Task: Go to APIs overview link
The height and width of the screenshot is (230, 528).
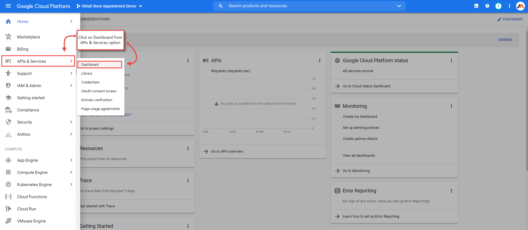Action: pyautogui.click(x=227, y=151)
